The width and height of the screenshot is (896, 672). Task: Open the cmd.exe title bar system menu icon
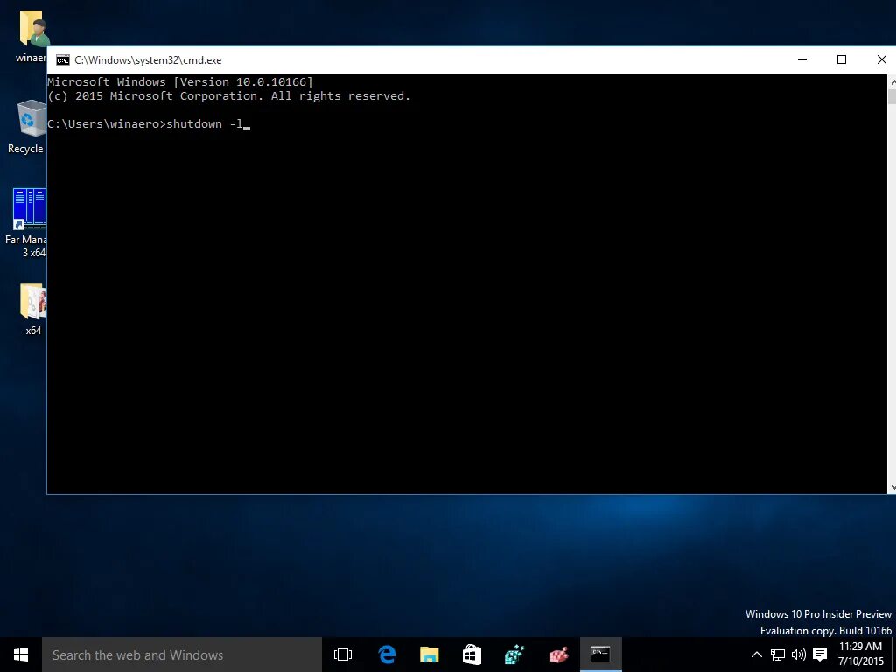[x=63, y=60]
